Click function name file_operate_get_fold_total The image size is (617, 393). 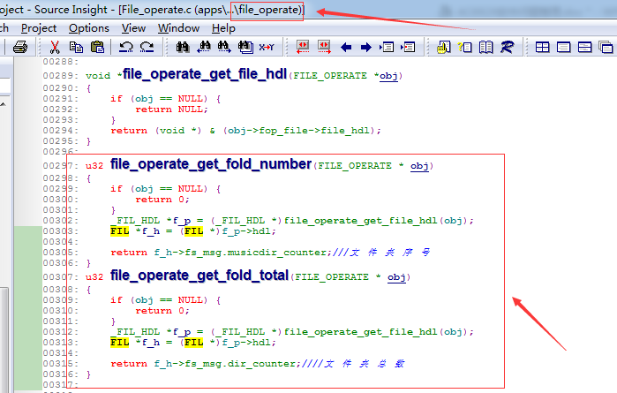pyautogui.click(x=199, y=276)
